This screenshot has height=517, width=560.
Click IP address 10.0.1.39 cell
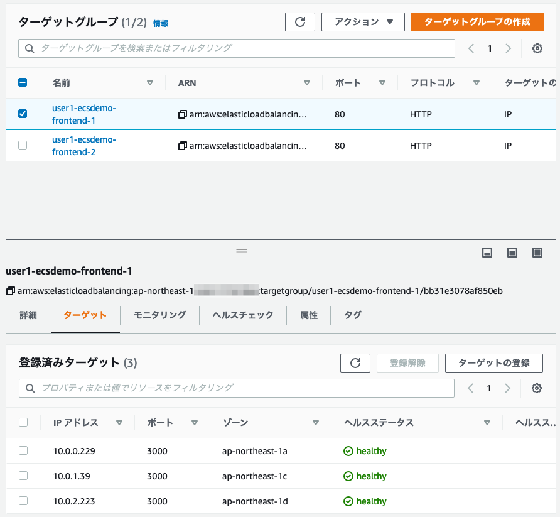[72, 476]
